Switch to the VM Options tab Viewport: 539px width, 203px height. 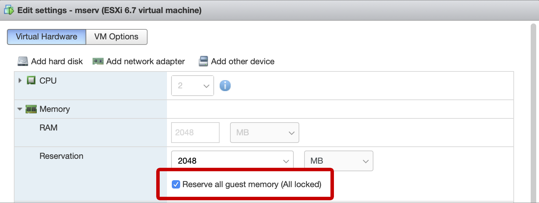tap(116, 37)
